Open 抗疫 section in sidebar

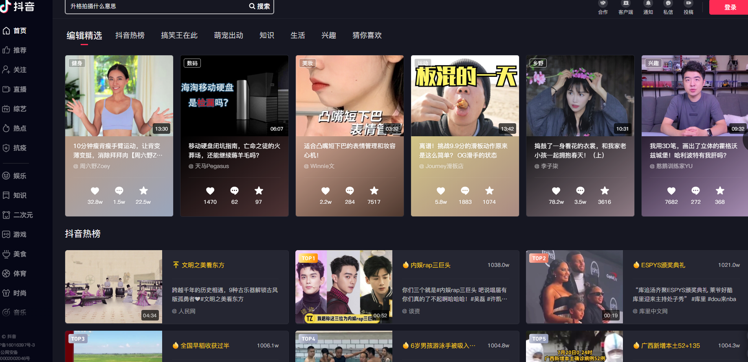(15, 148)
